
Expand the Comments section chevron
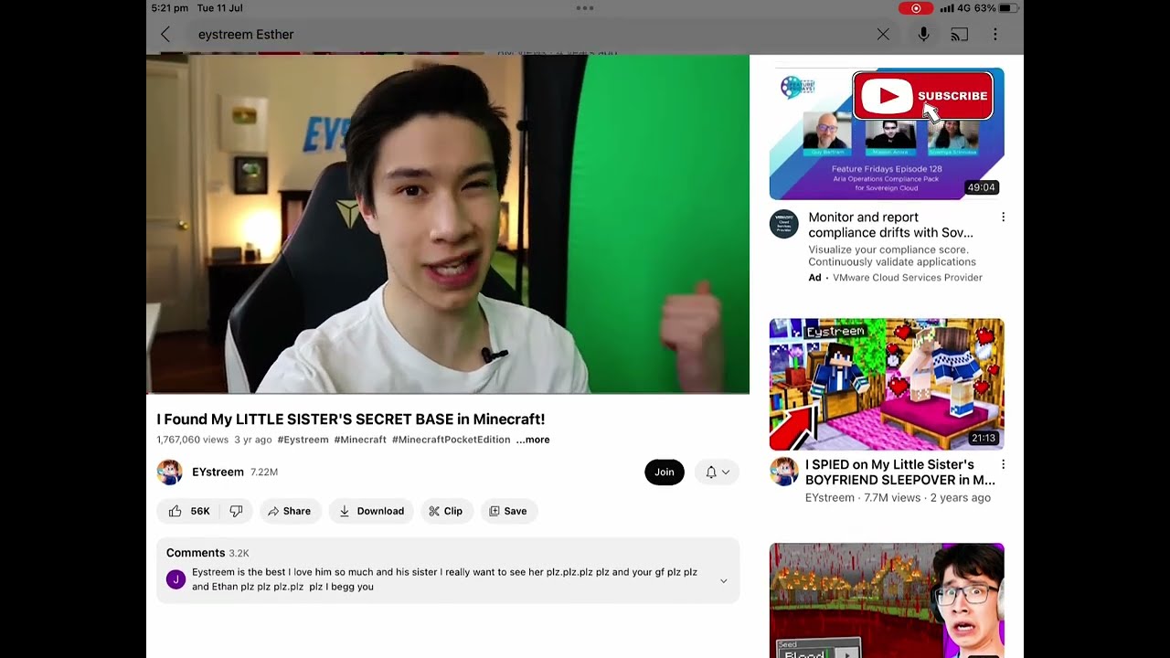pos(723,580)
